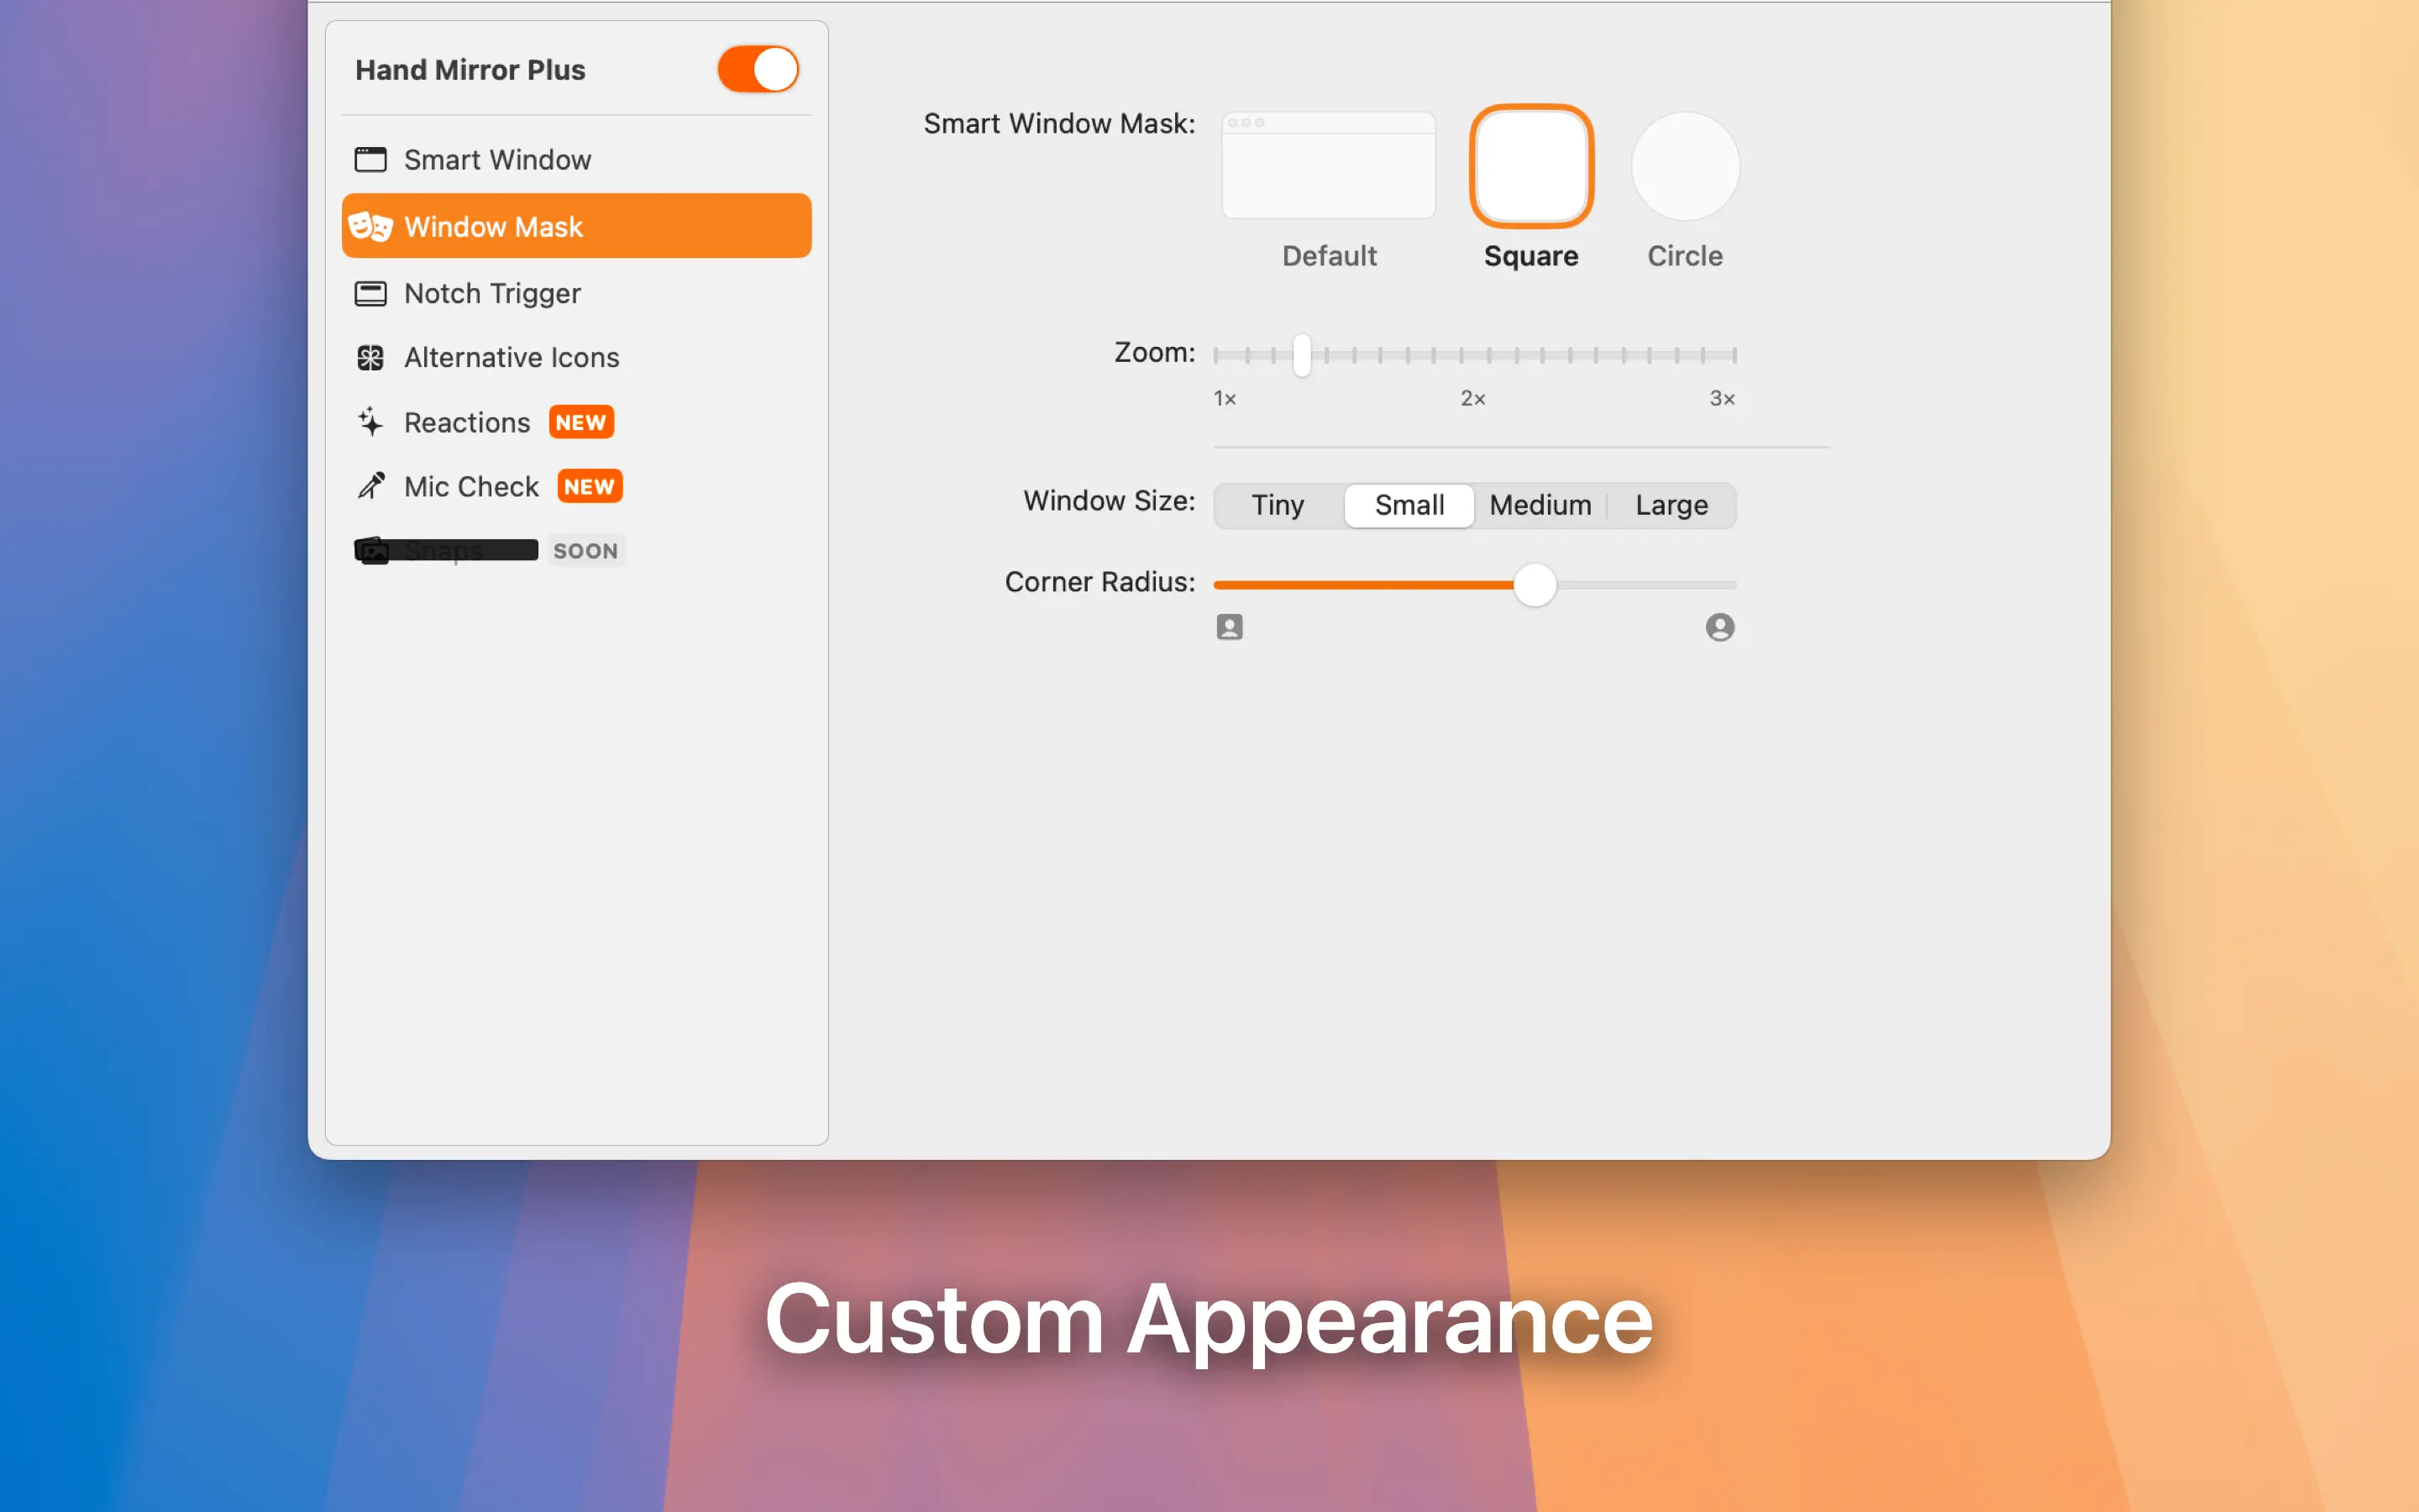
Task: Set window size to Large
Action: (1671, 506)
